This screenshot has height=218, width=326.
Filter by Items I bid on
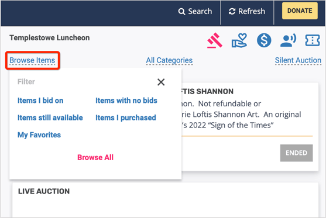point(40,101)
